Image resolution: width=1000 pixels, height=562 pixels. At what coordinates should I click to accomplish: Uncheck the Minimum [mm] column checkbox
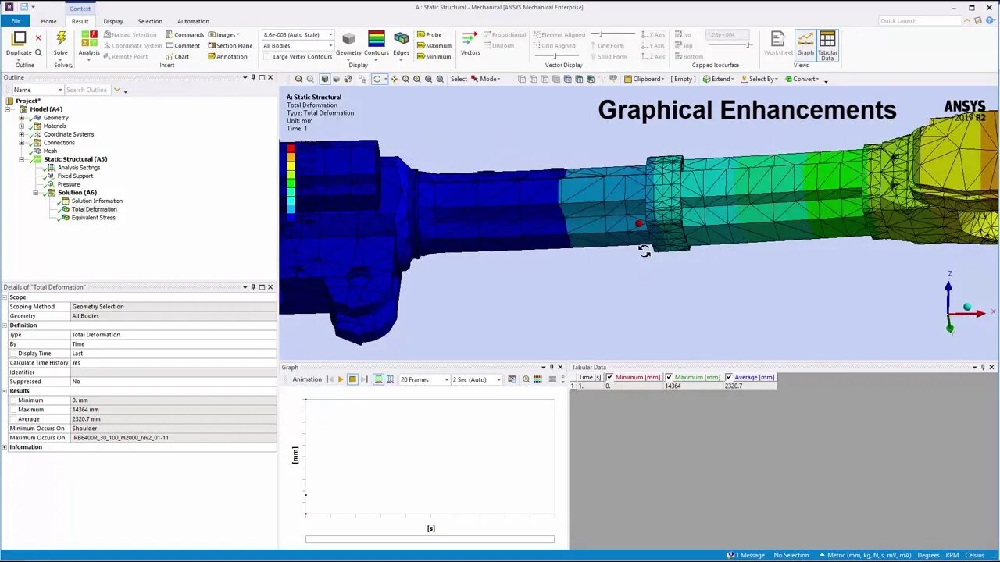click(610, 377)
